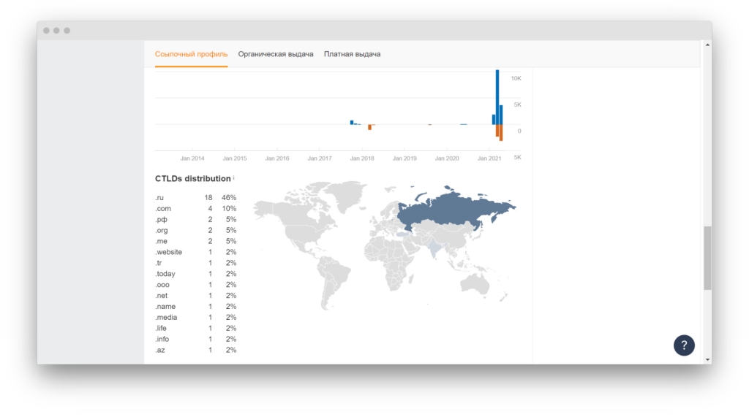The image size is (749, 417).
Task: Click the orange bar near Jan 2018
Action: pyautogui.click(x=370, y=127)
